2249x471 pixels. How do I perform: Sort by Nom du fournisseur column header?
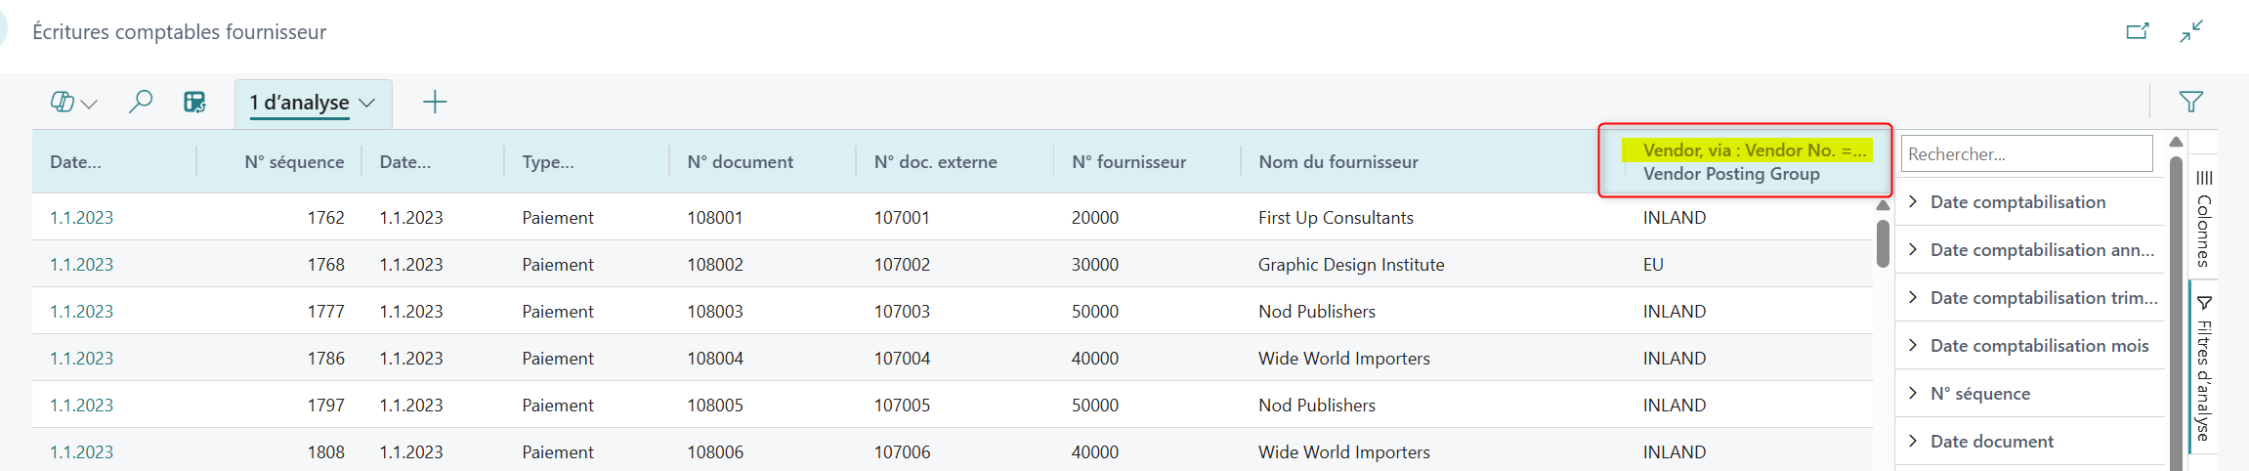coord(1337,162)
